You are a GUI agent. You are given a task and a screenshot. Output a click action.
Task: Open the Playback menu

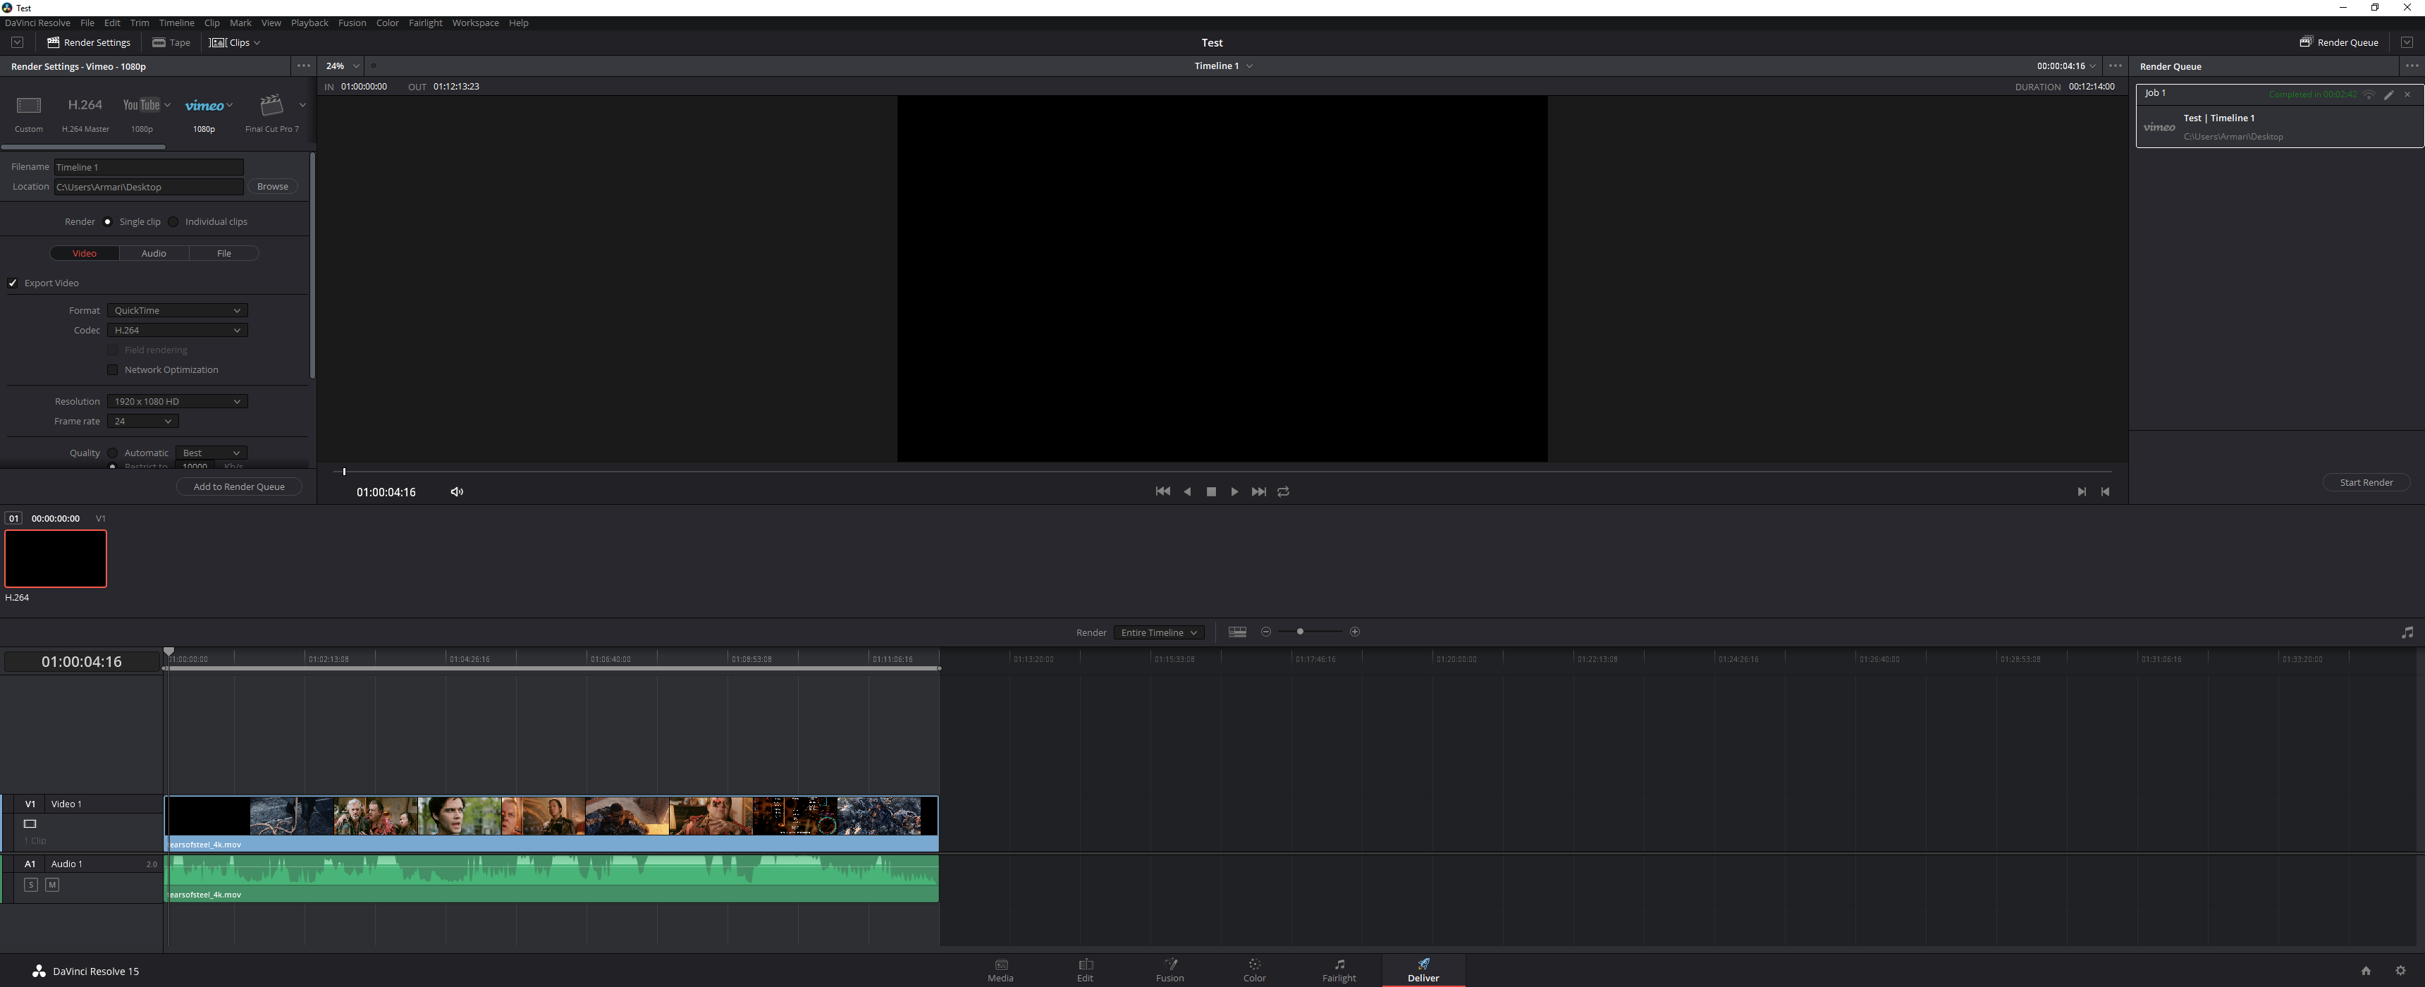point(309,23)
